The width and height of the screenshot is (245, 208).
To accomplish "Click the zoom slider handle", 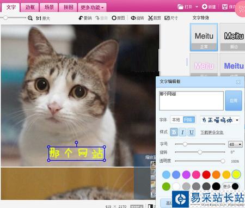I will (x=5, y=17).
